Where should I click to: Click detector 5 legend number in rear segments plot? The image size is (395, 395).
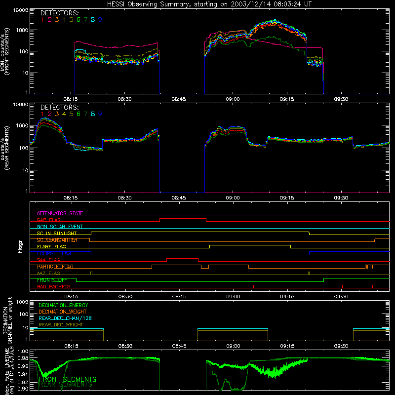71,114
